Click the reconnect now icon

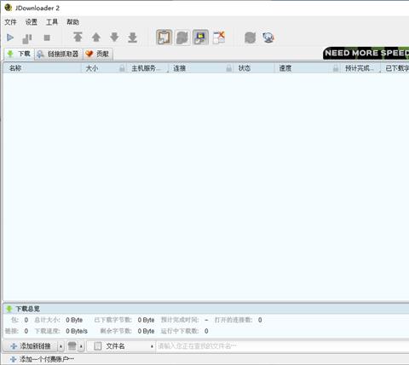pyautogui.click(x=251, y=38)
